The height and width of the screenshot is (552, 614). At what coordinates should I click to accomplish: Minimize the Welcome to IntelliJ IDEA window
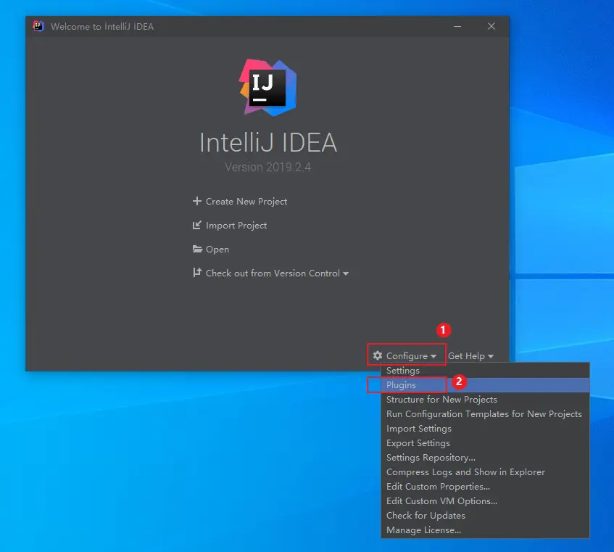pyautogui.click(x=457, y=26)
